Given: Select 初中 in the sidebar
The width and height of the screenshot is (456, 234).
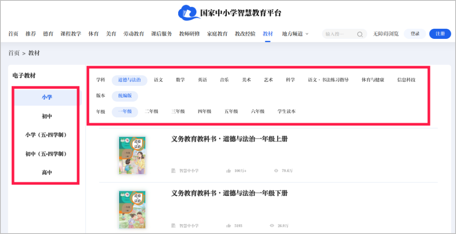Looking at the screenshot, I should [46, 116].
